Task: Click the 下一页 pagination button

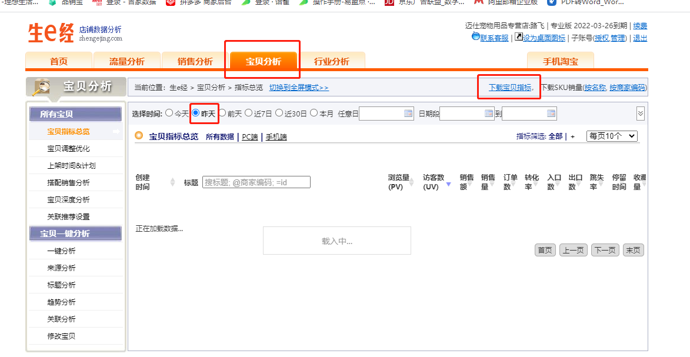Action: pos(605,250)
